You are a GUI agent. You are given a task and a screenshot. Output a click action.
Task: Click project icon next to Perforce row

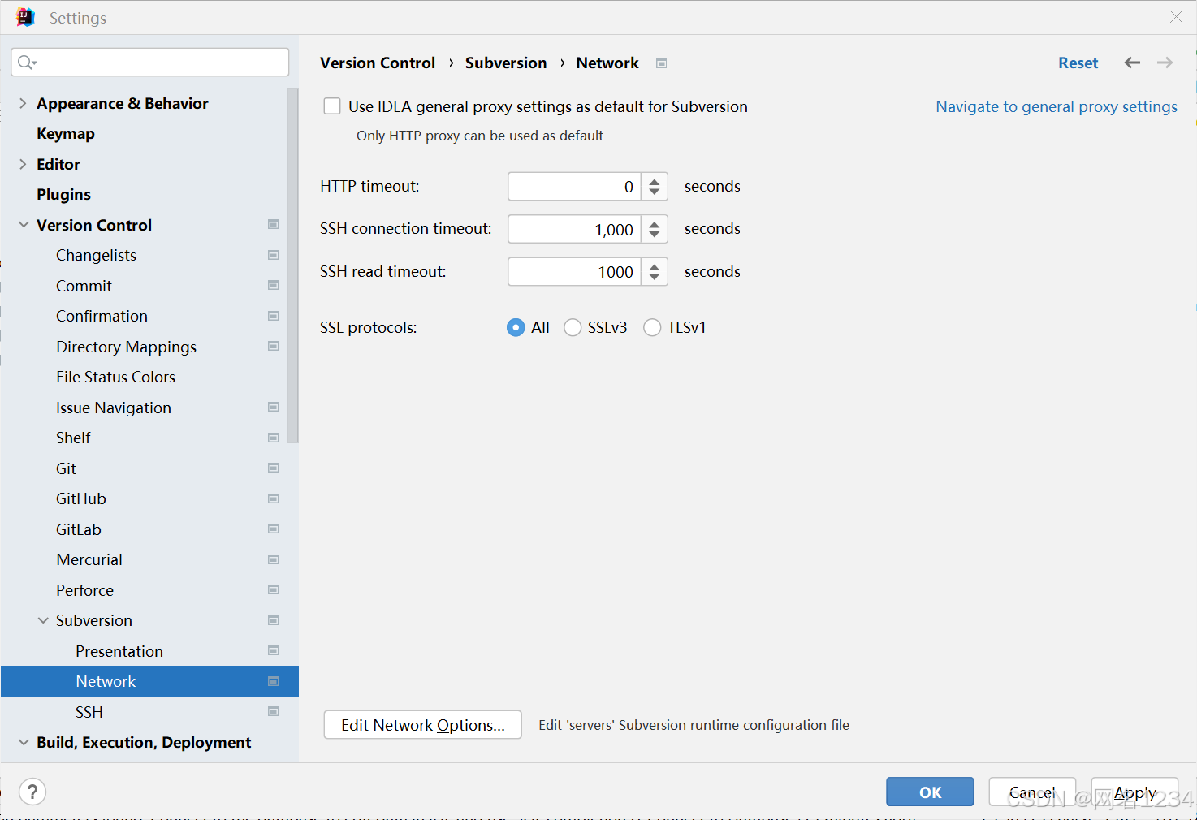coord(274,589)
